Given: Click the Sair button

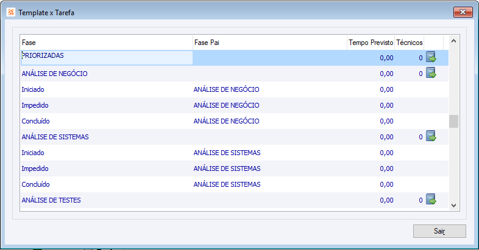Looking at the screenshot, I should tap(439, 231).
